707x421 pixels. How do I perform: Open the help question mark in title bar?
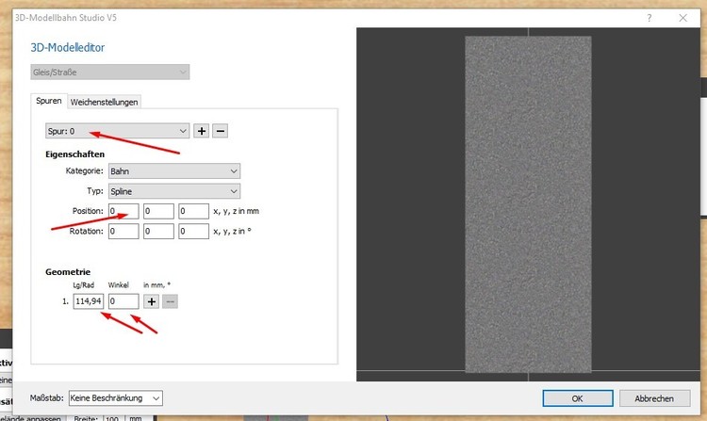[x=649, y=18]
